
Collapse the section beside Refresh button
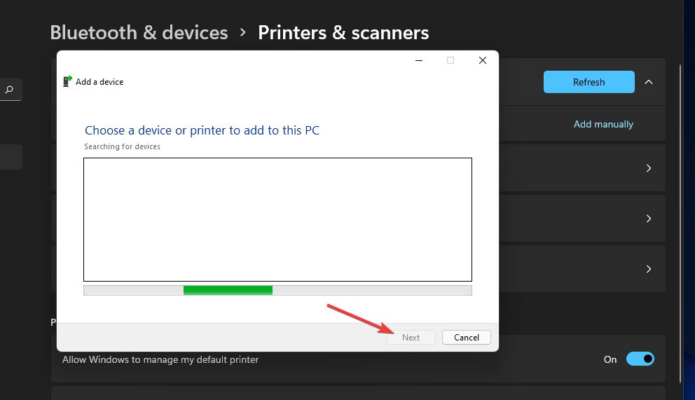click(x=649, y=82)
